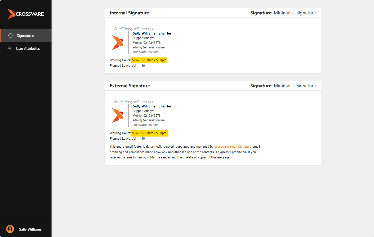Click admin@emailsig.online in External Signature
Viewport: 374px width, 237px height.
click(149, 120)
